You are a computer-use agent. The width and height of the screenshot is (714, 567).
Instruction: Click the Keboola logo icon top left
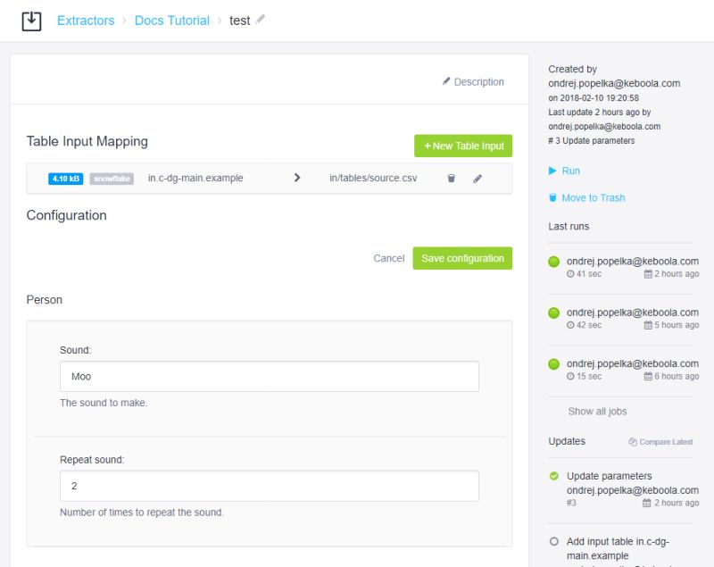[32, 20]
